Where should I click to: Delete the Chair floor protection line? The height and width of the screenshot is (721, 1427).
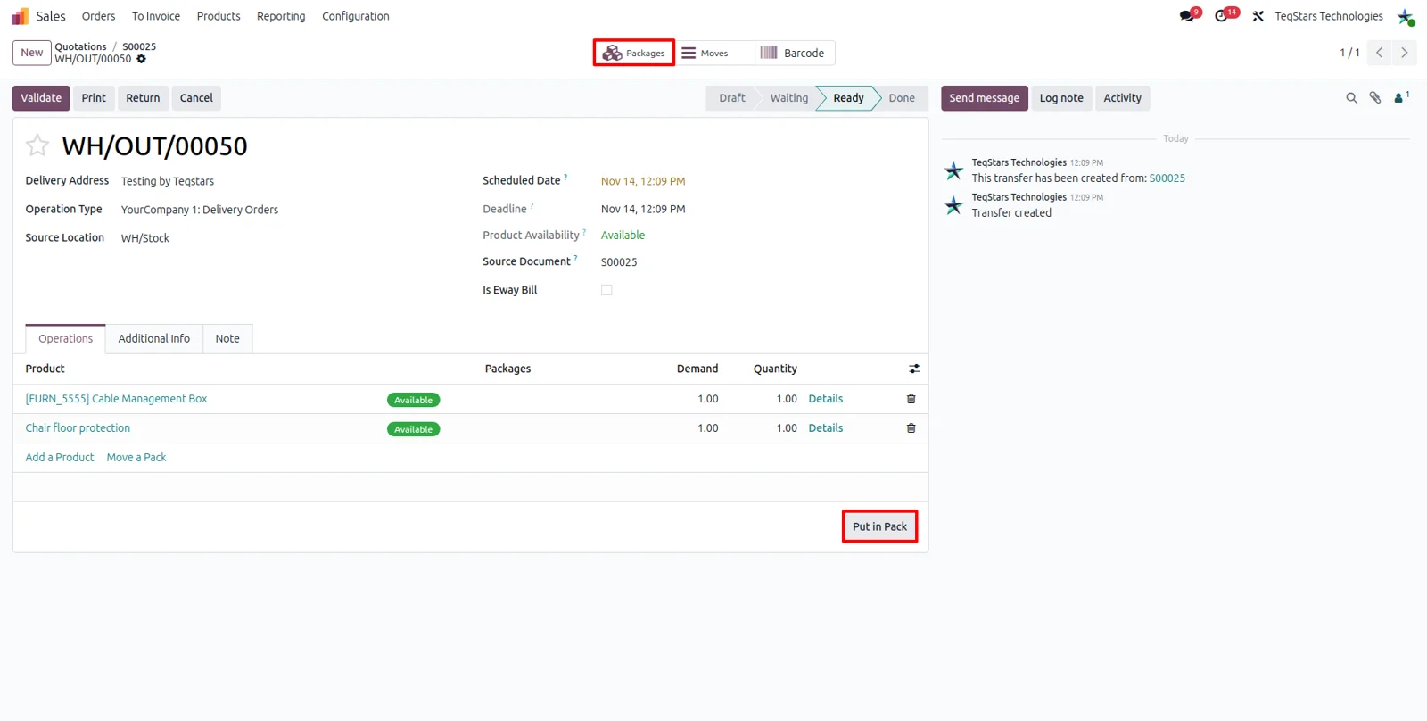click(x=911, y=428)
